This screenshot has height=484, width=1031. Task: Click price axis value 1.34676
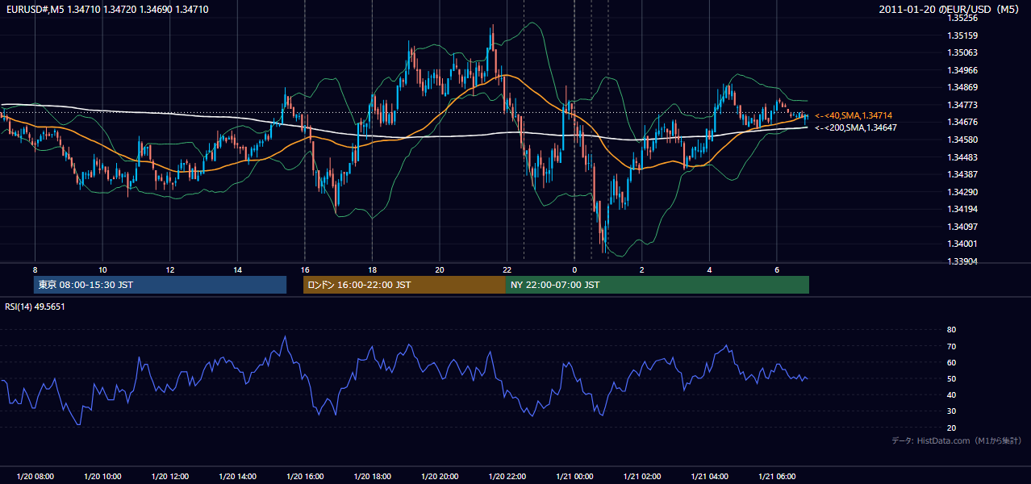962,122
